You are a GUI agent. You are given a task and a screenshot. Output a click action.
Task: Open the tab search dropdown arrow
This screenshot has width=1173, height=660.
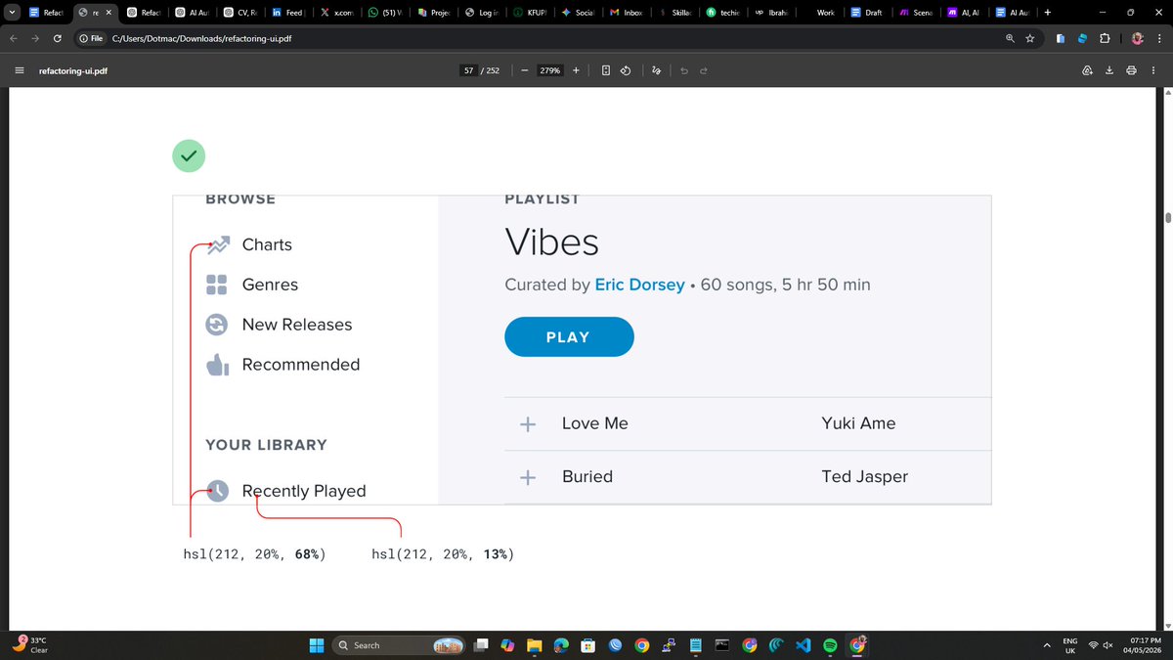[10, 13]
